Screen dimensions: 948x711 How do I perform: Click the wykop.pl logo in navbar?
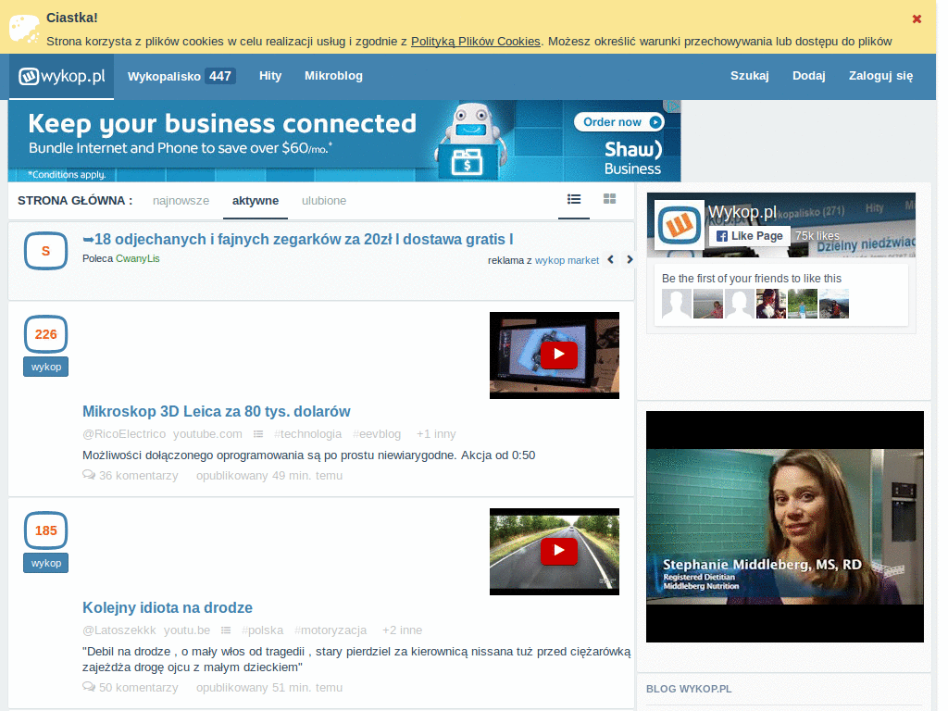tap(61, 76)
